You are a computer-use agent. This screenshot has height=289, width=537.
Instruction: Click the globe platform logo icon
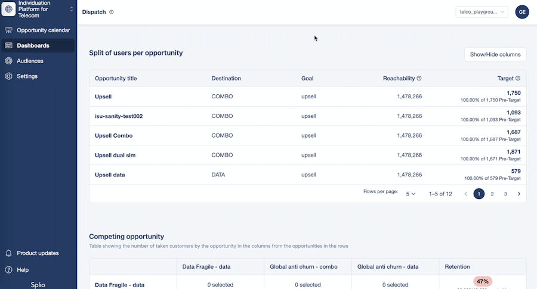click(9, 9)
